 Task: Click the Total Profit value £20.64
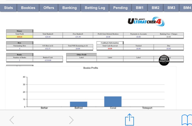point(20,37)
